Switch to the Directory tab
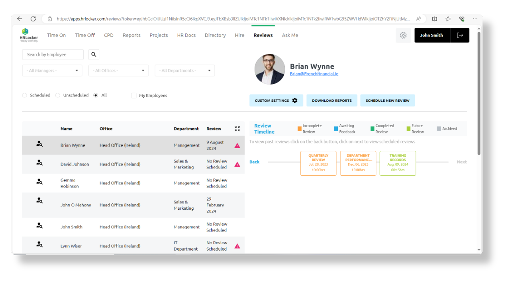This screenshot has height=286, width=510. [215, 35]
